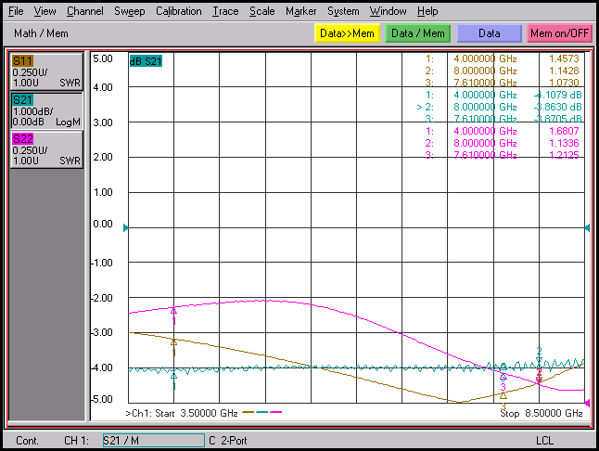
Task: Open the Sweep menu
Action: 130,11
